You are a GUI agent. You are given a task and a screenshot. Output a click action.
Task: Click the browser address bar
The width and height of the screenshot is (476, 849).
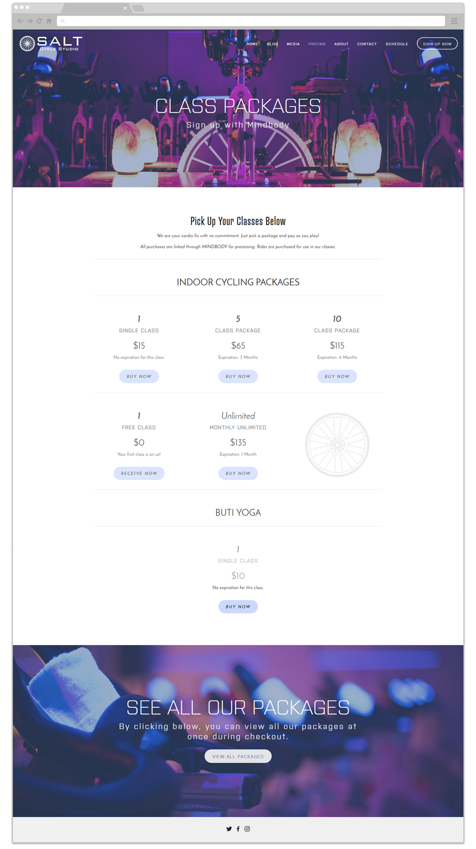click(x=251, y=21)
